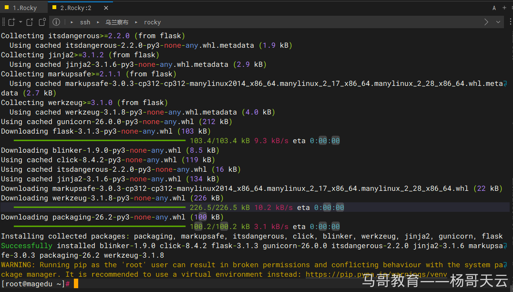Expand the triangle arrow before ssh
The image size is (513, 292).
(72, 22)
